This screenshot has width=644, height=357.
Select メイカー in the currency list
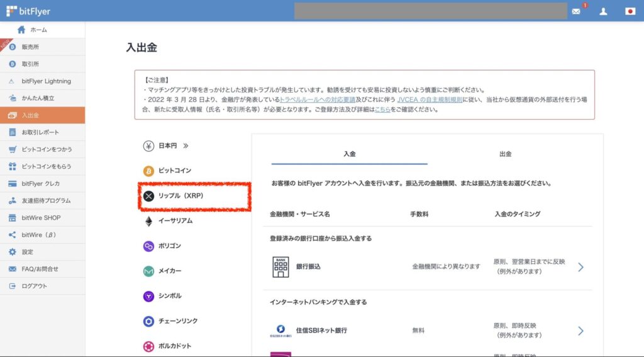[x=170, y=271]
